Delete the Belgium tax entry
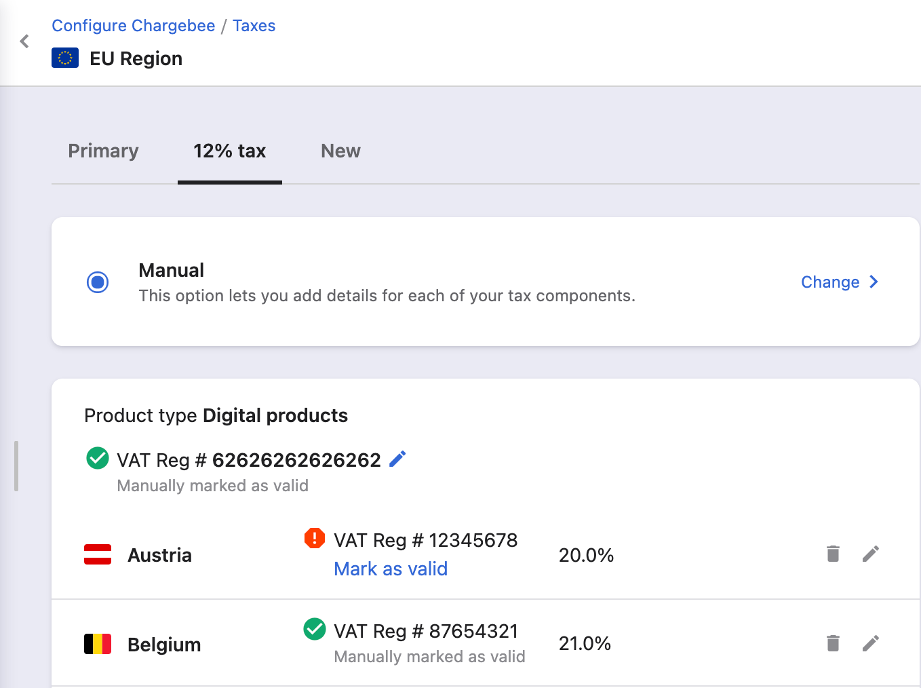The height and width of the screenshot is (688, 921). 833,643
